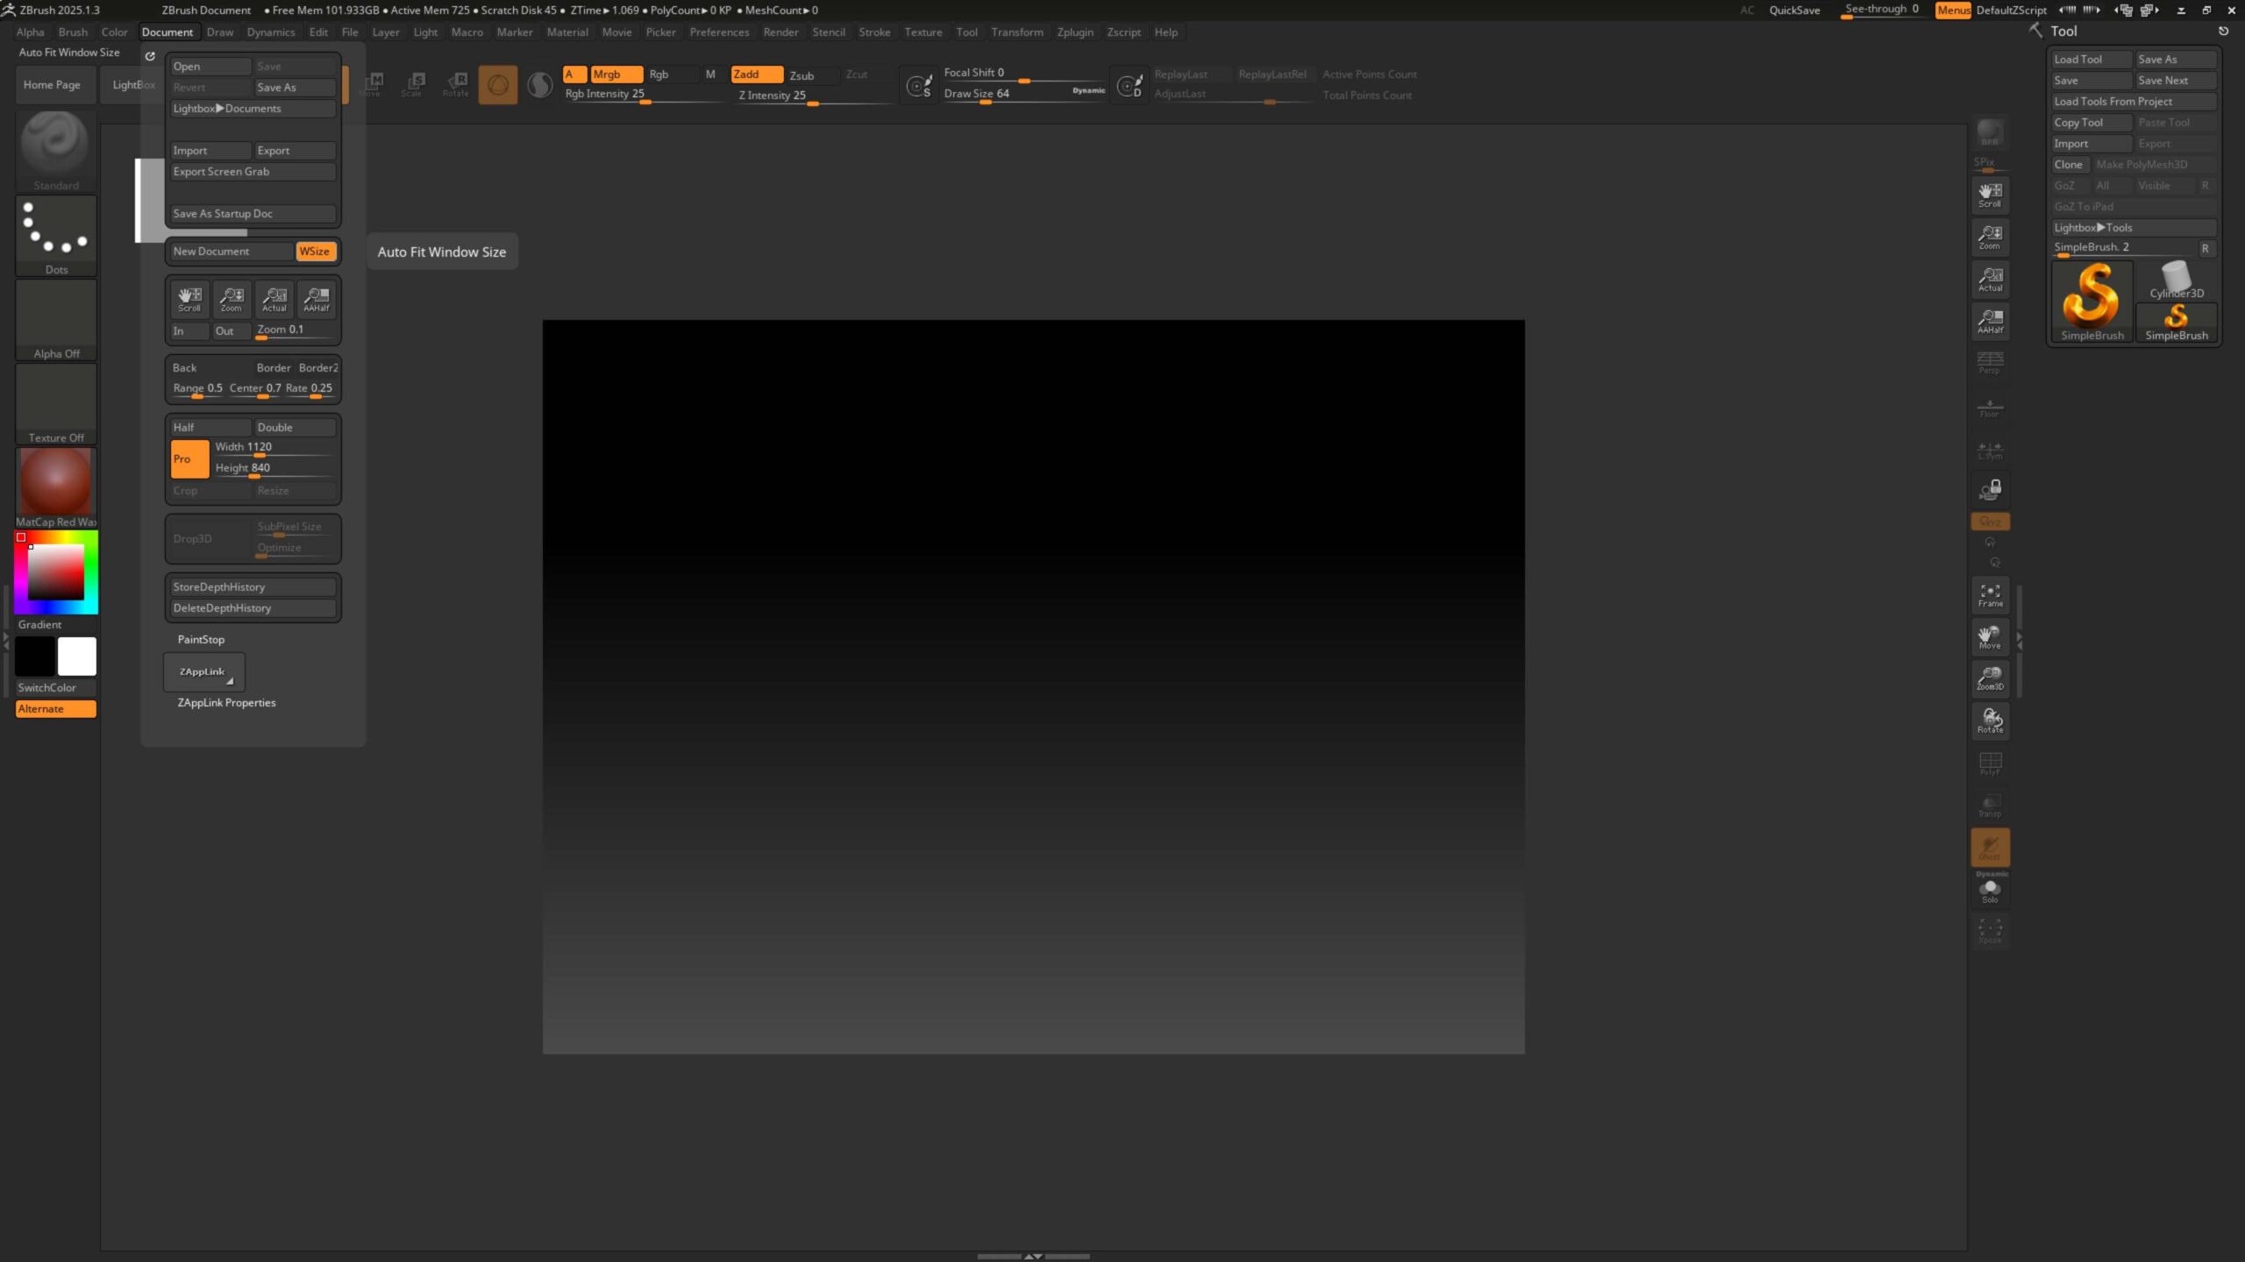Open the Zplugin menu
The width and height of the screenshot is (2245, 1262).
click(1075, 32)
